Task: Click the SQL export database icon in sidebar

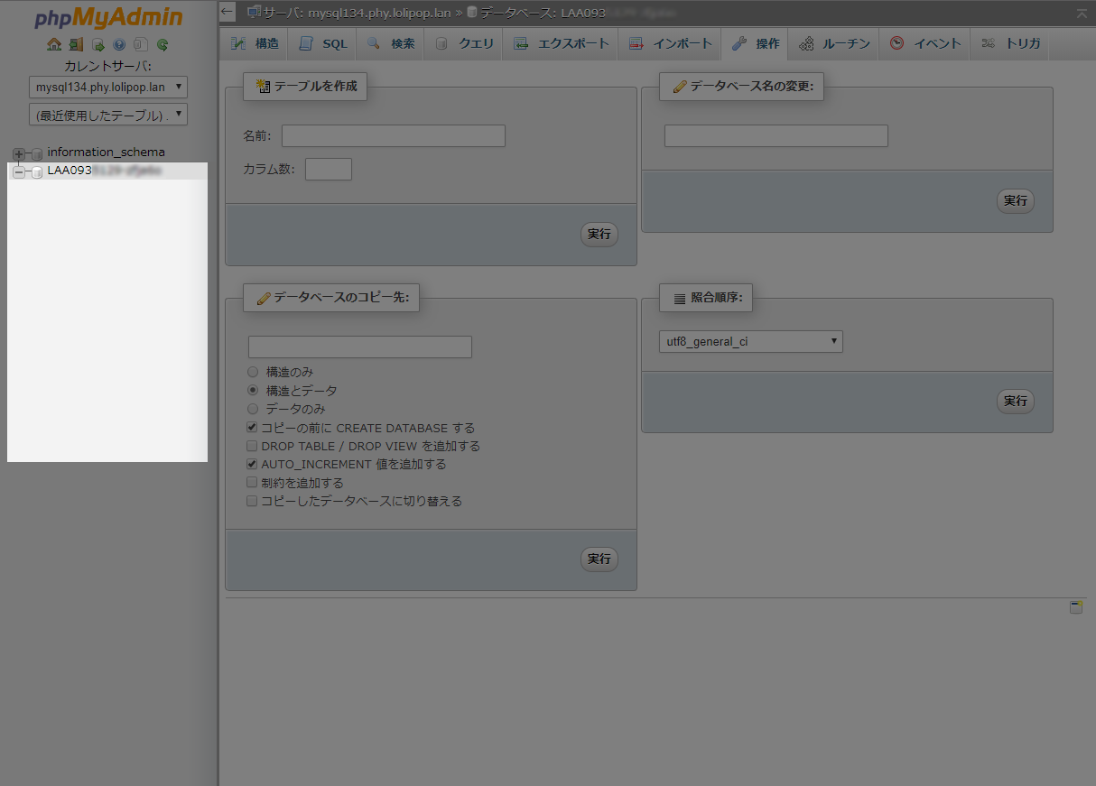Action: (x=97, y=43)
